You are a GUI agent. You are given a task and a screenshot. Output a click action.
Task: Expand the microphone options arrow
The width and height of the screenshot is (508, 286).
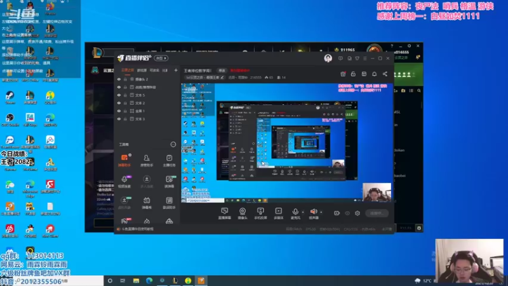303,212
